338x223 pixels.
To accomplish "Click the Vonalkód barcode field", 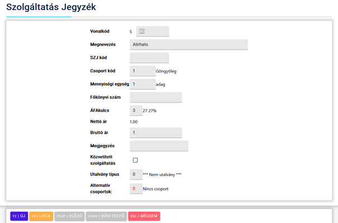I will tap(152, 32).
